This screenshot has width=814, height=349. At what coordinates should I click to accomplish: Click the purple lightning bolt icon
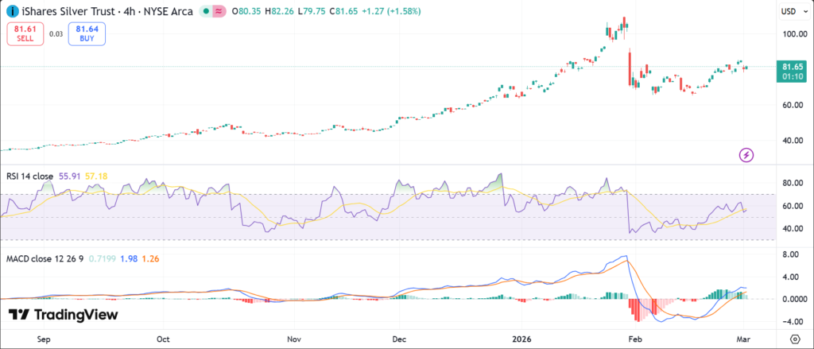[x=746, y=153]
